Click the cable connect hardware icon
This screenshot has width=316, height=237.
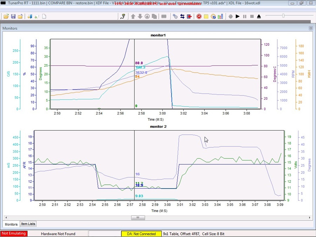coord(123,17)
